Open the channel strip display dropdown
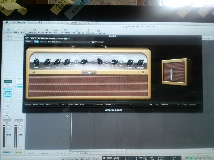This screenshot has width=214, height=160. coord(47,39)
